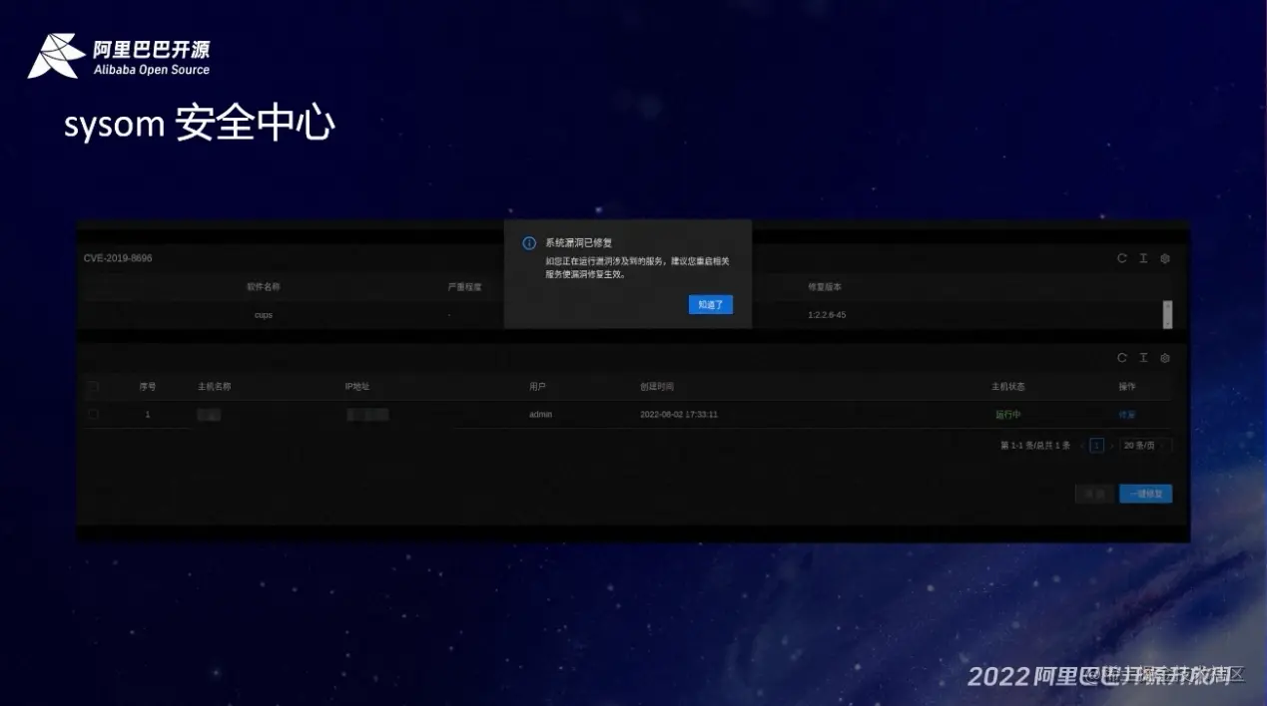Refresh the CVE-2019-8696 software table
1267x706 pixels.
1122,258
